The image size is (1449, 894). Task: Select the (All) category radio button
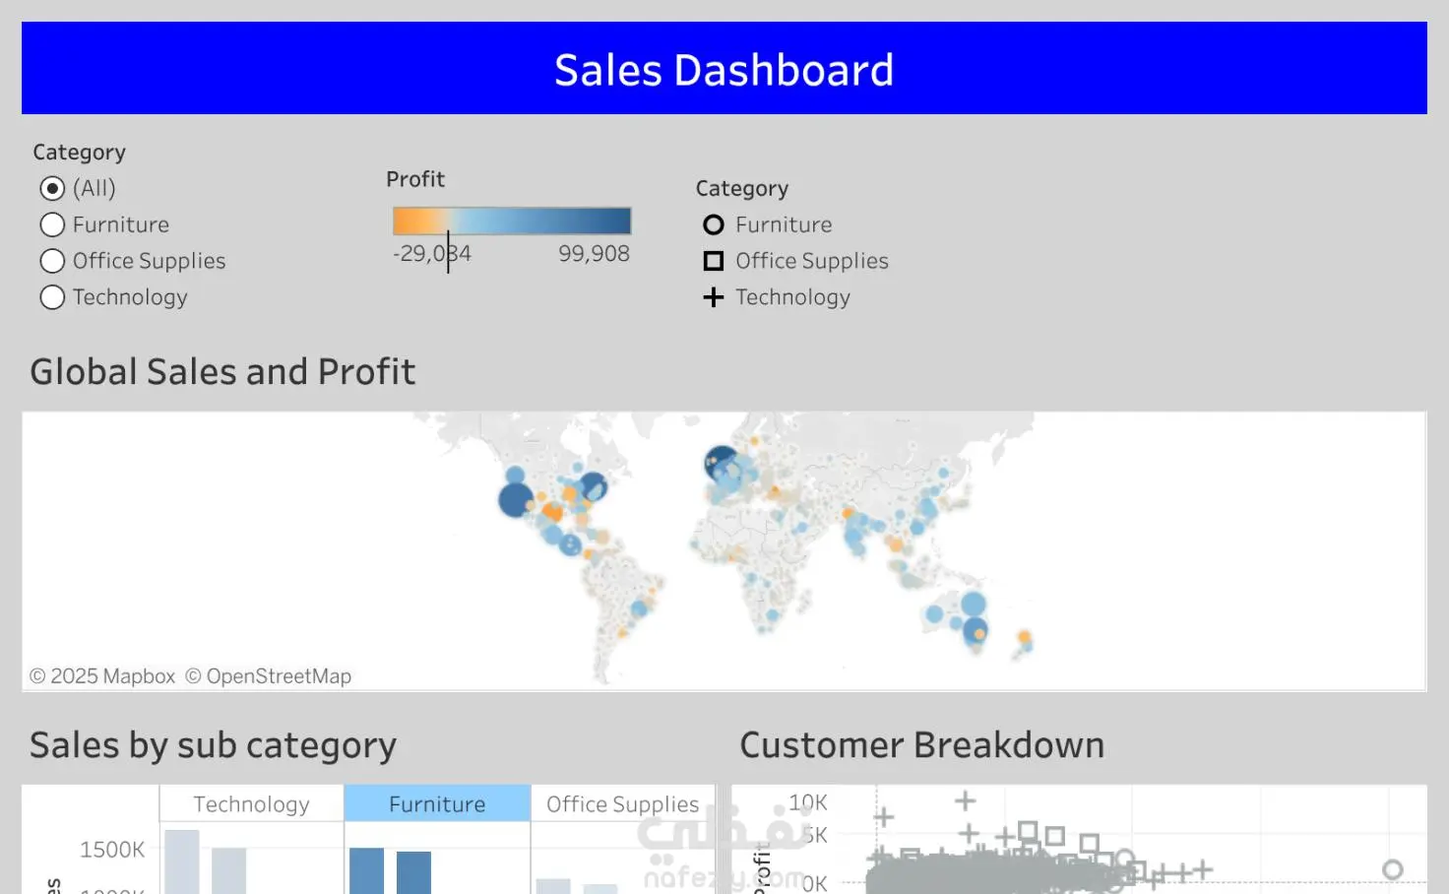pyautogui.click(x=52, y=188)
